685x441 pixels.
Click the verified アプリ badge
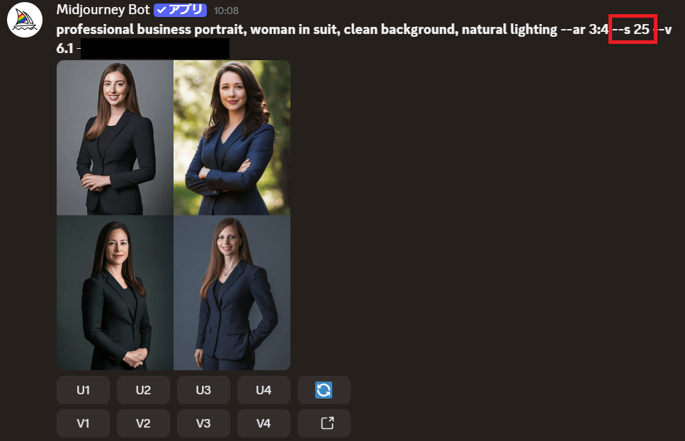(180, 10)
